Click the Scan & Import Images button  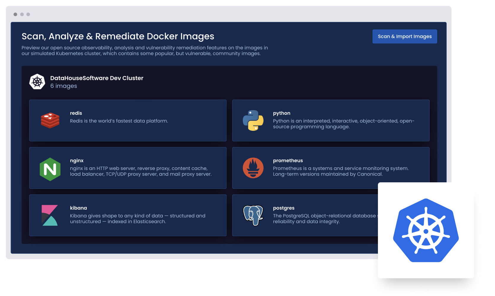(405, 36)
